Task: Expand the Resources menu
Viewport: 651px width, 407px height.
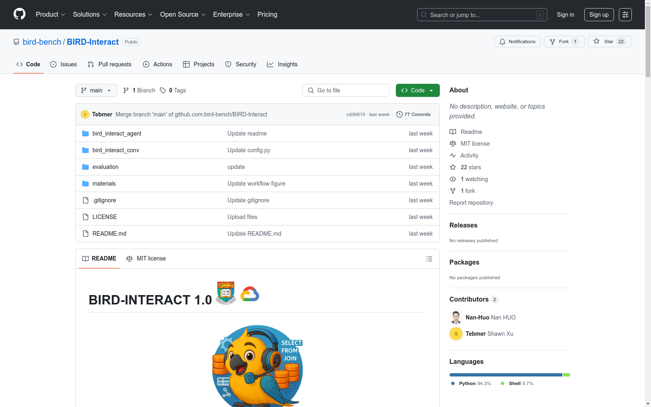Action: pos(133,15)
